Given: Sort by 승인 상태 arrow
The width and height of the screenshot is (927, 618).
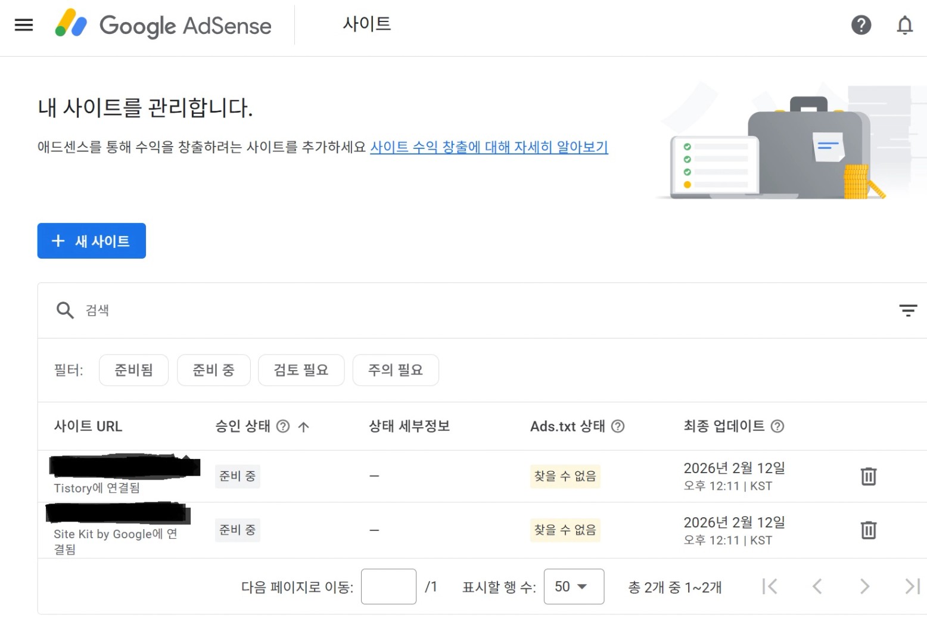Looking at the screenshot, I should [x=303, y=427].
